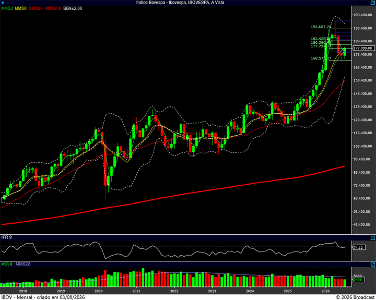This screenshot has width=376, height=300.
Task: Click the 103.400,00 price axis label
Action: [363, 146]
